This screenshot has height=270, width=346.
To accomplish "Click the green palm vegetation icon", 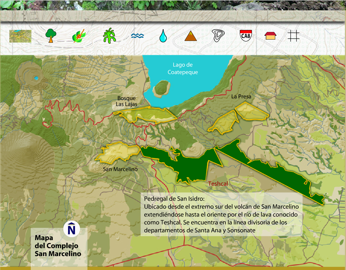I will pos(110,36).
